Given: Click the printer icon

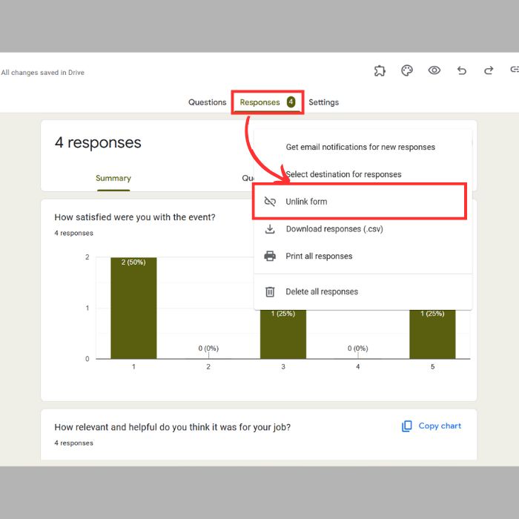Looking at the screenshot, I should pyautogui.click(x=270, y=257).
